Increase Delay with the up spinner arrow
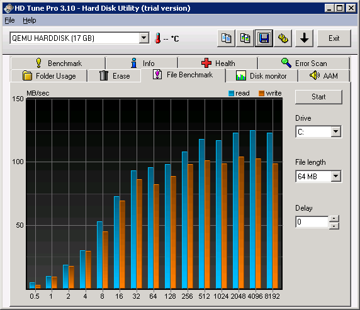360x310 pixels. [x=334, y=218]
